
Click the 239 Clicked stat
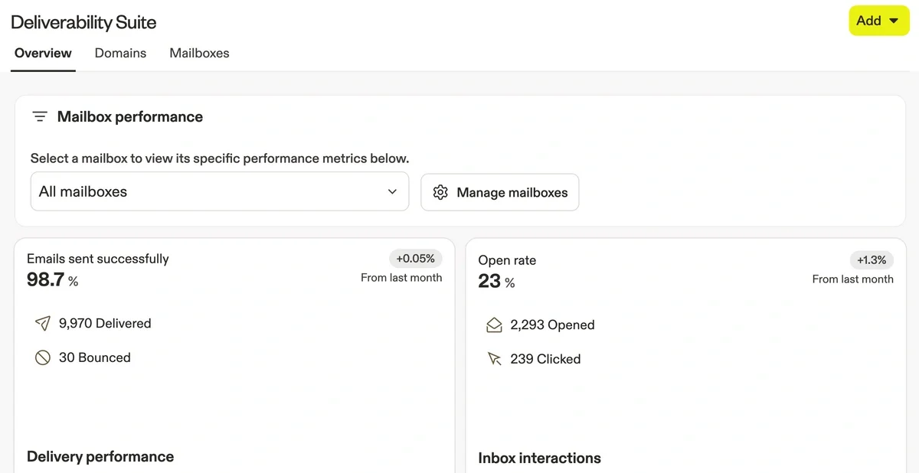click(x=545, y=359)
